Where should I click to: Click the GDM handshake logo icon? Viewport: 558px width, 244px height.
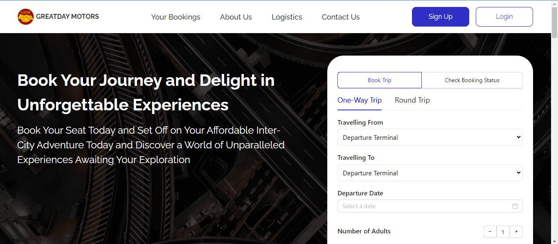tap(26, 17)
